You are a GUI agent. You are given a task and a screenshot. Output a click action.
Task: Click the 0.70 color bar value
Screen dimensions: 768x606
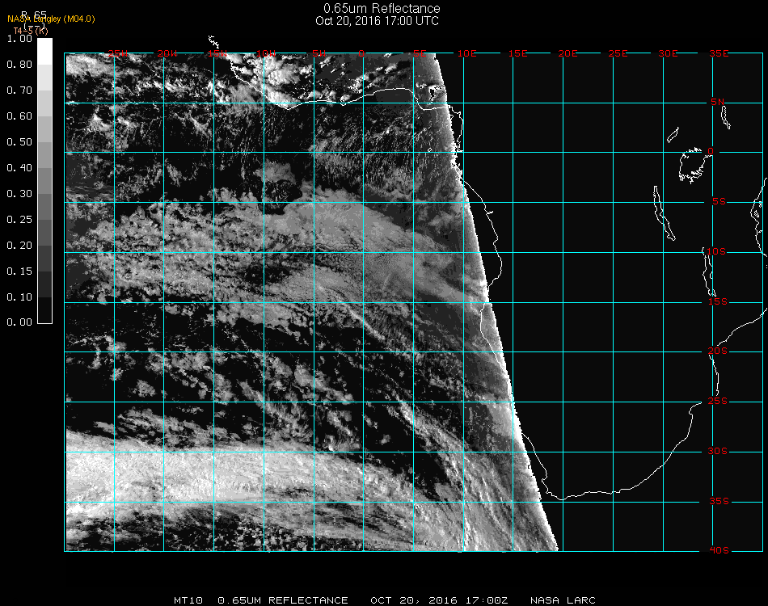pos(19,90)
